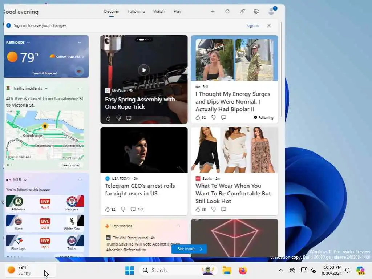
Task: Open widgets settings gear
Action: pyautogui.click(x=256, y=11)
